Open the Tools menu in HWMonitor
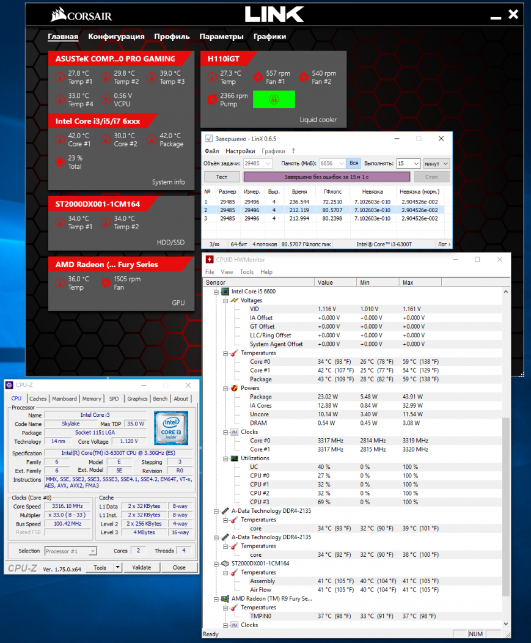 (246, 272)
